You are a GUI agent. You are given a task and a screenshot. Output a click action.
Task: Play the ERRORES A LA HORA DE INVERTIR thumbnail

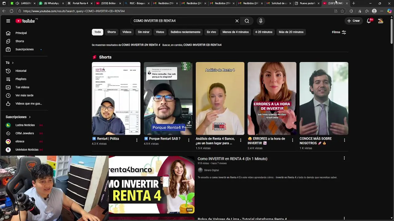click(272, 99)
